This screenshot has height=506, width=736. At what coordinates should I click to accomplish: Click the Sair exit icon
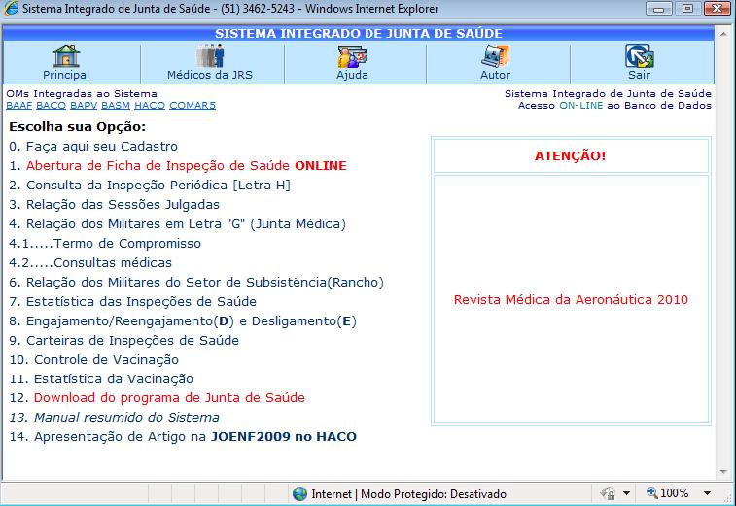639,55
